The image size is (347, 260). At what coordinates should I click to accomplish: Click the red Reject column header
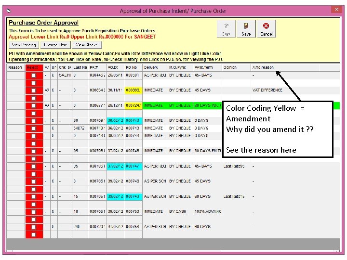[34, 67]
